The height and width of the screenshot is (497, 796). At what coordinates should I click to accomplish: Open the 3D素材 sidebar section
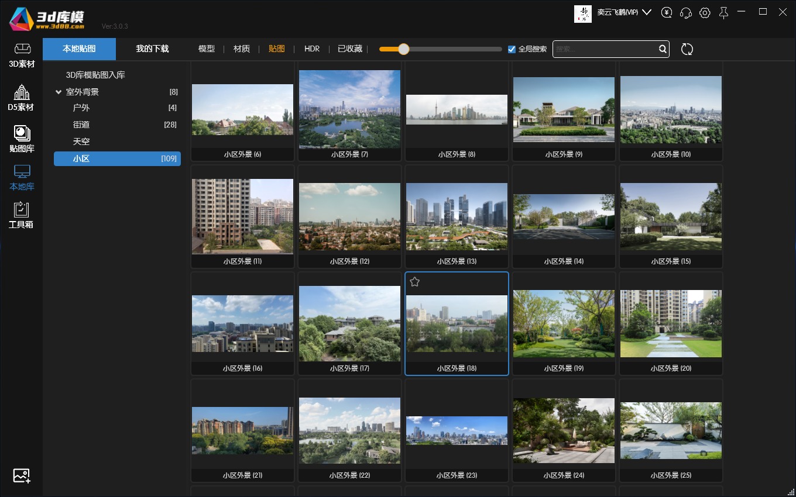[22, 55]
